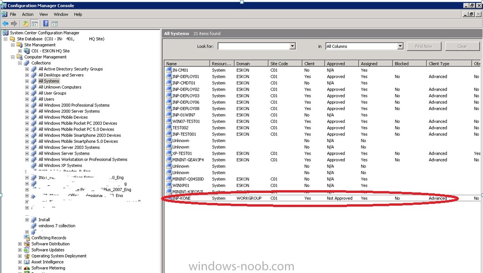Collapse the Site Management node
Image resolution: width=483 pixels, height=273 pixels.
pyautogui.click(x=13, y=45)
